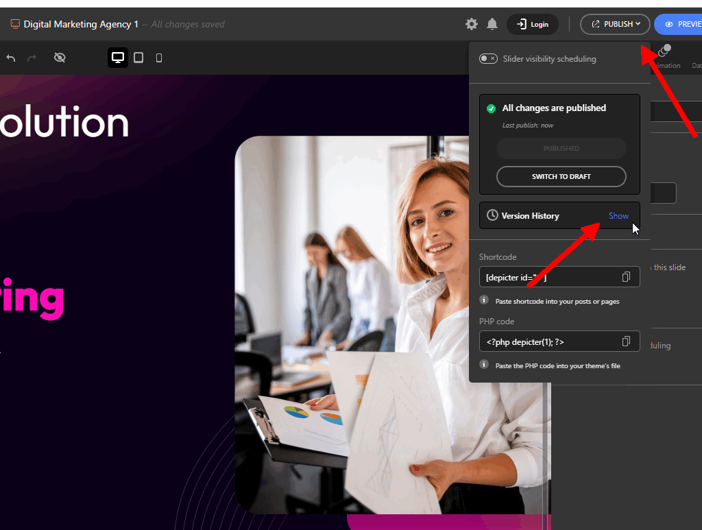Viewport: 702px width, 530px height.
Task: Open the Animation tab
Action: [665, 57]
